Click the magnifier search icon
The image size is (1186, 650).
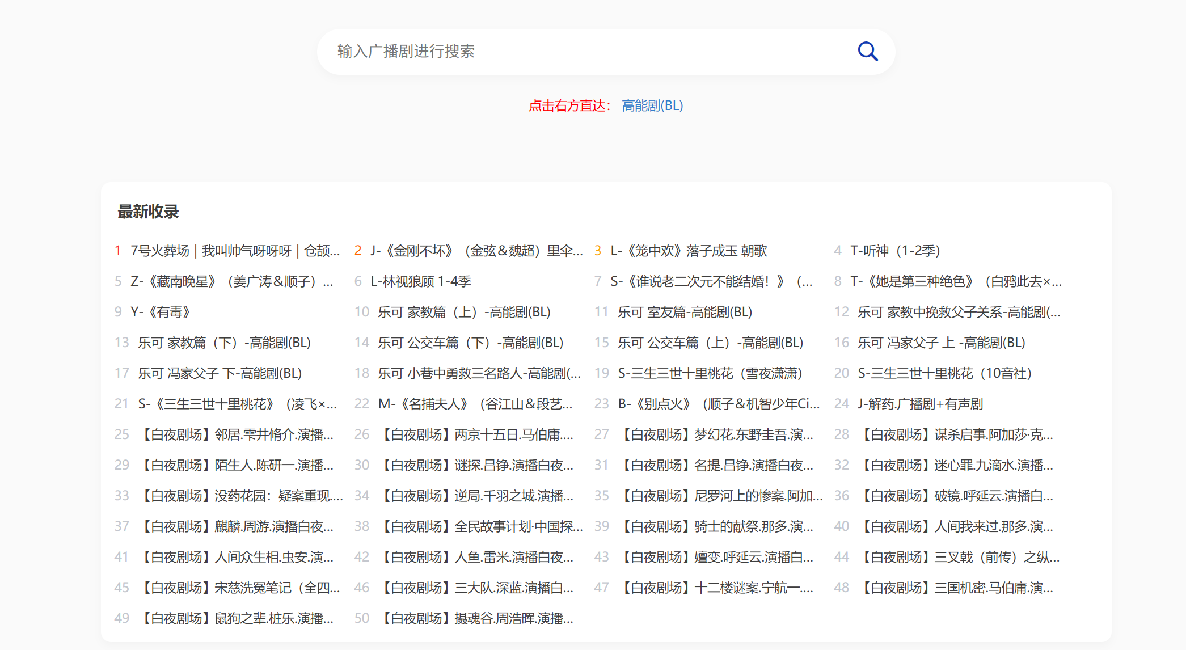(x=868, y=52)
